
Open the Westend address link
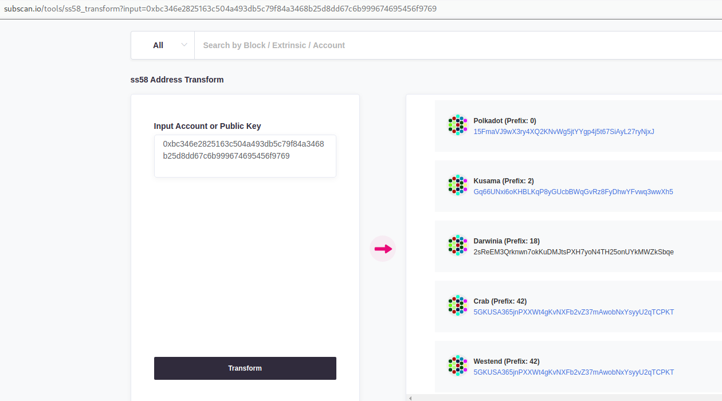pos(573,372)
